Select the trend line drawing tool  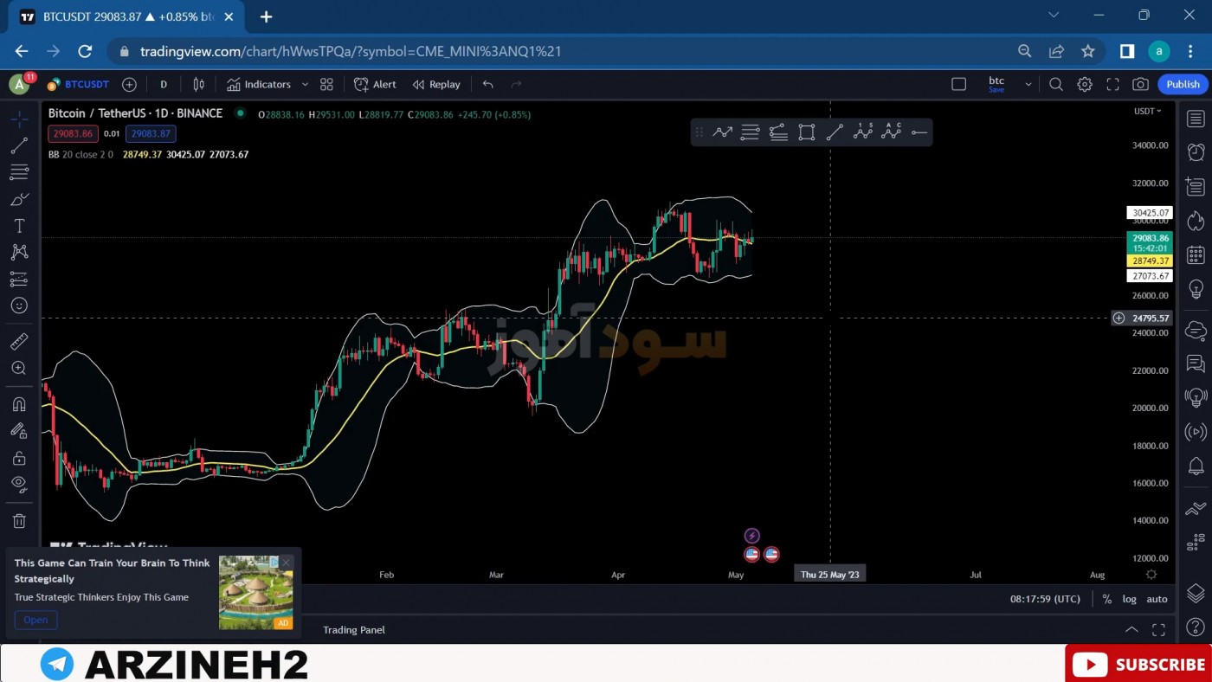click(x=19, y=145)
